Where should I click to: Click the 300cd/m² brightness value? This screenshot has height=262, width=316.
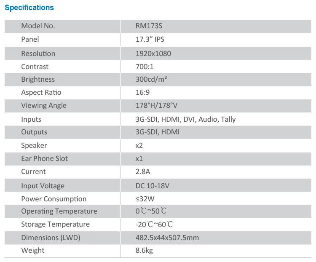pos(151,79)
